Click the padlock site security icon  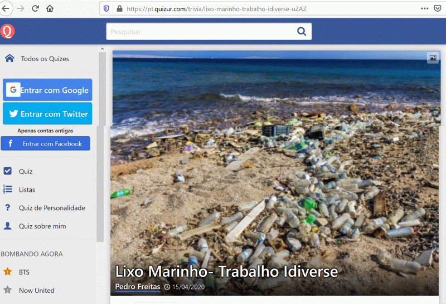(x=119, y=9)
